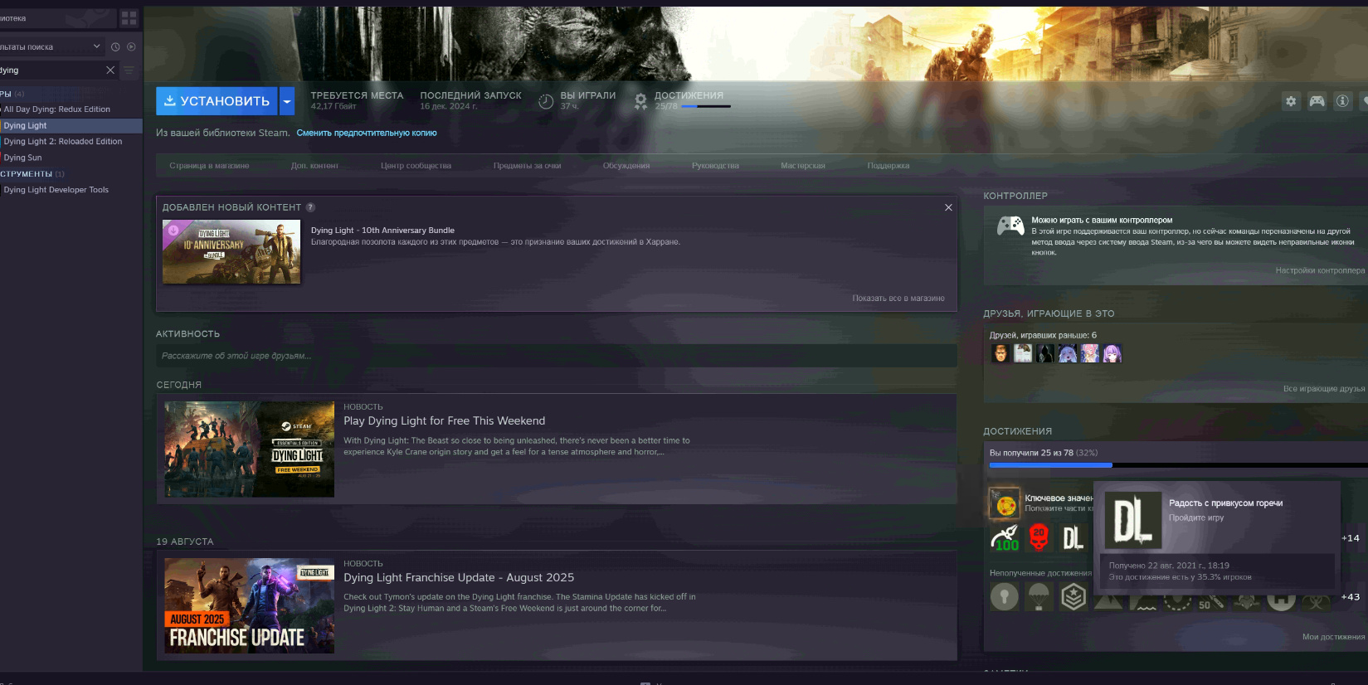The width and height of the screenshot is (1368, 685).
Task: Open 'Все играющие друзья' link
Action: (1324, 389)
